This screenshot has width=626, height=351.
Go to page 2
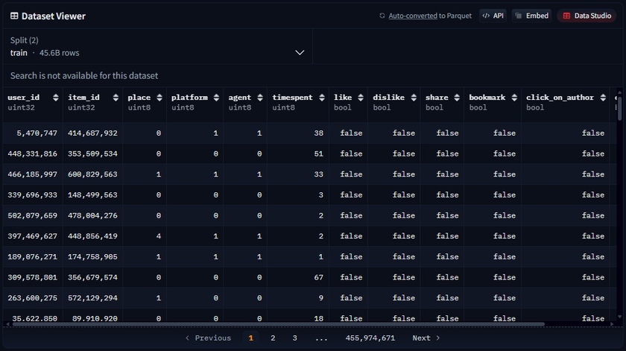coord(273,338)
